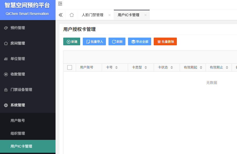Image resolution: width=237 pixels, height=154 pixels.
Task: Open the 组织管理 submenu item
Action: point(28,133)
